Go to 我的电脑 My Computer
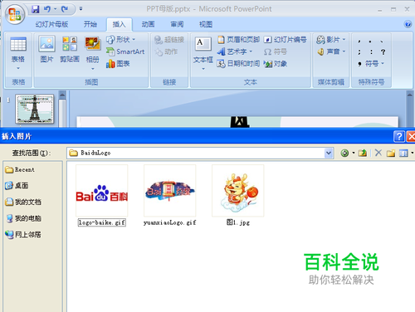Screen dimensions: 415x312 tap(23, 218)
